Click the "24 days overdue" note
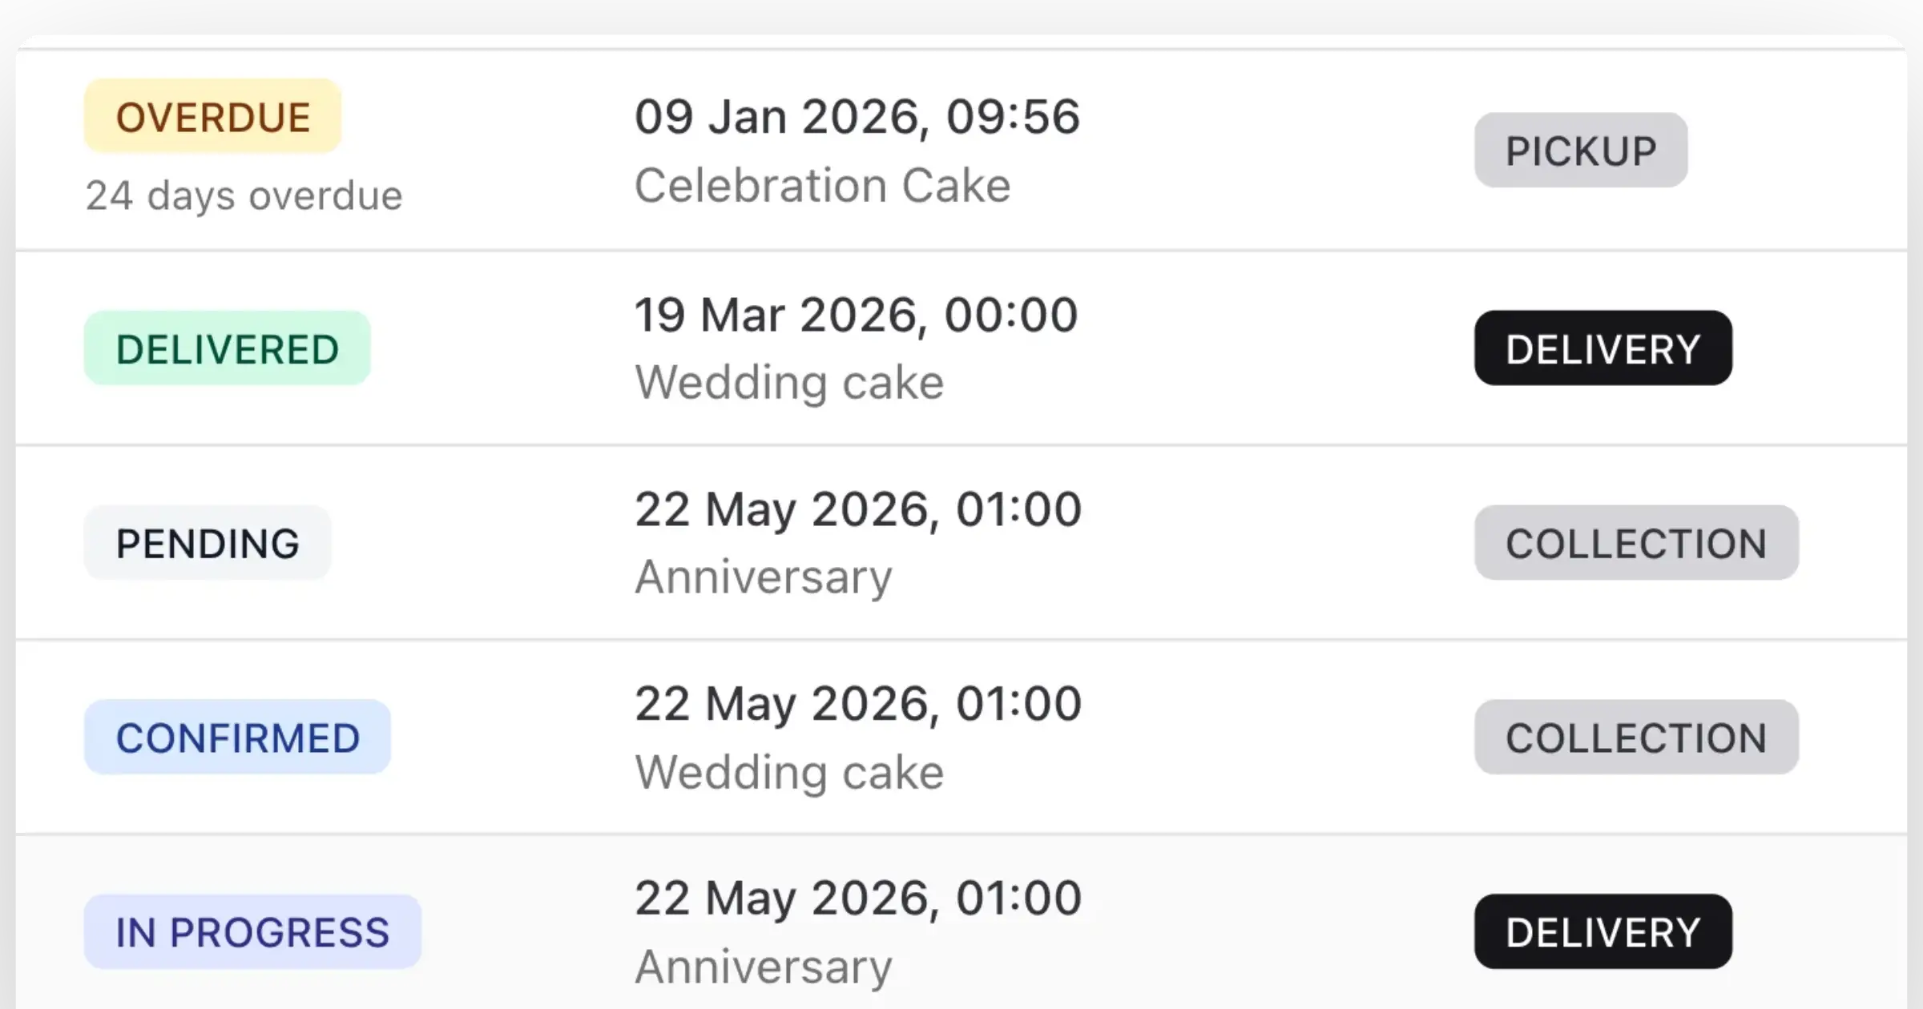This screenshot has height=1009, width=1923. tap(244, 195)
